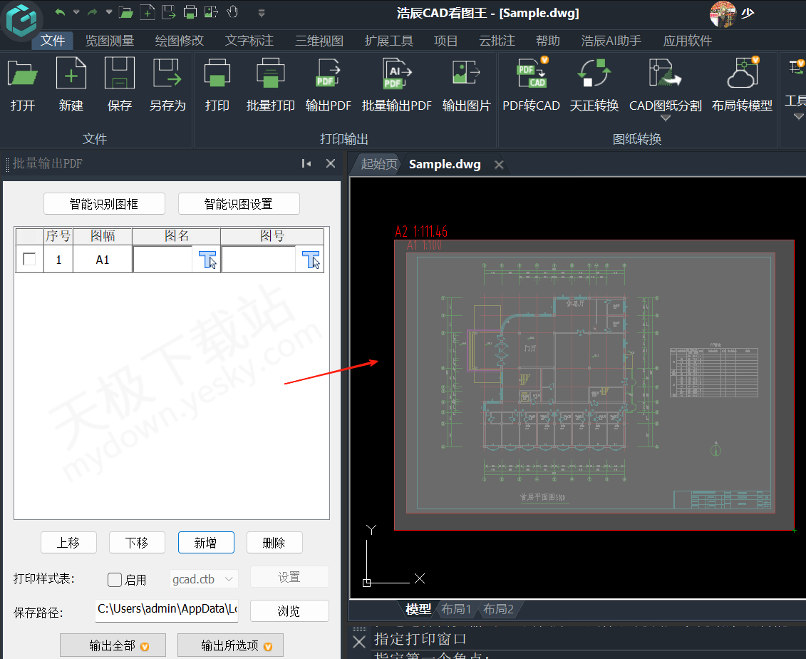Screen dimensions: 806x659
Task: Click quick access print icon
Action: (190, 12)
